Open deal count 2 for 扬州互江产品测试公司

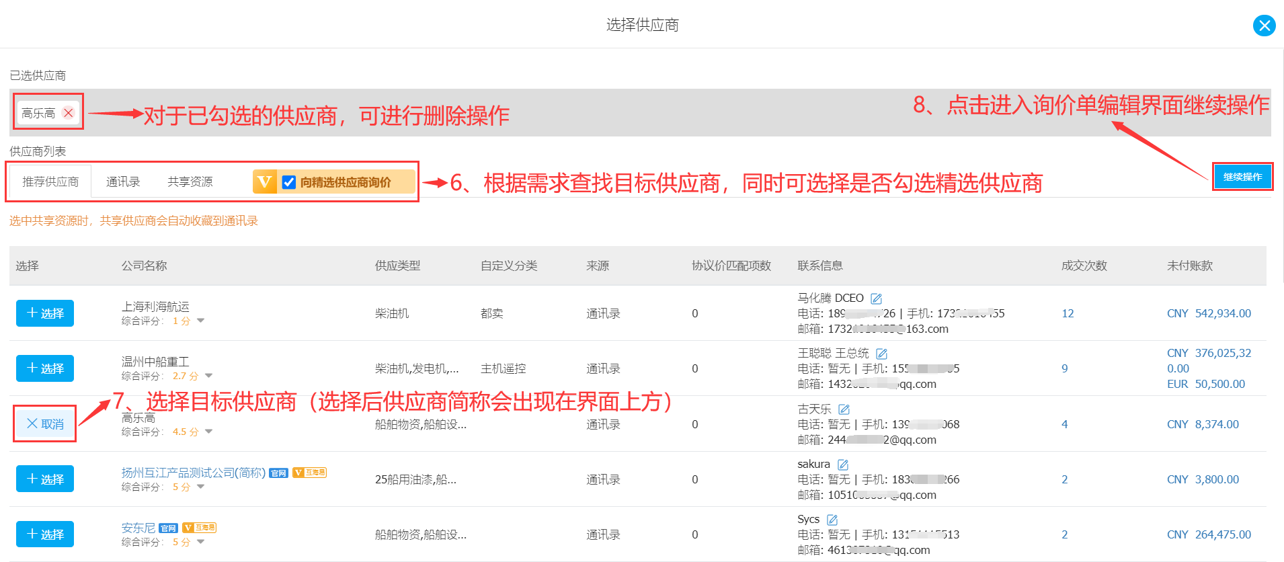click(x=1065, y=479)
